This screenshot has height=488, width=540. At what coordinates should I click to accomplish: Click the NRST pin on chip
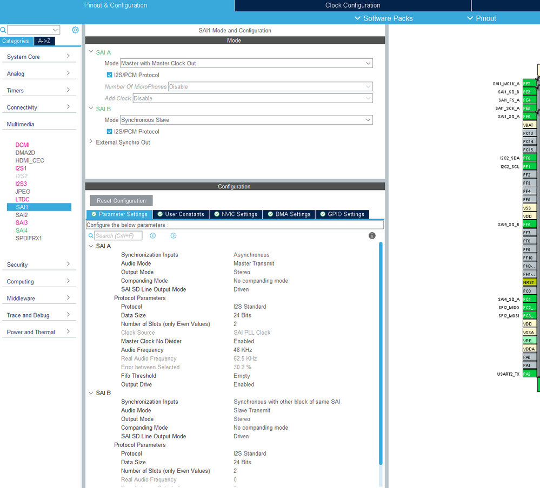[529, 282]
